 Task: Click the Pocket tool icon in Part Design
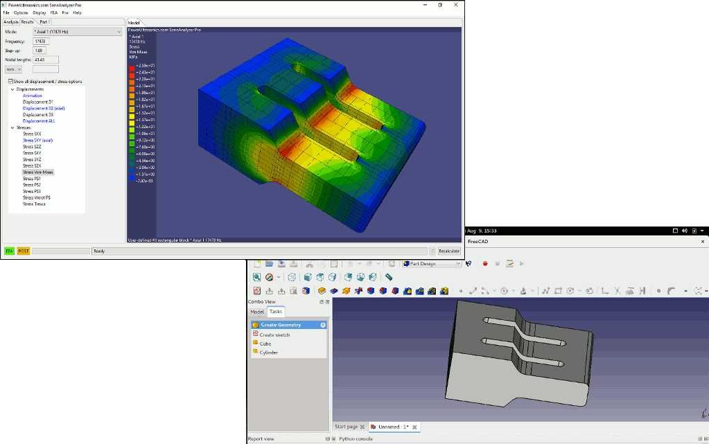[333, 291]
